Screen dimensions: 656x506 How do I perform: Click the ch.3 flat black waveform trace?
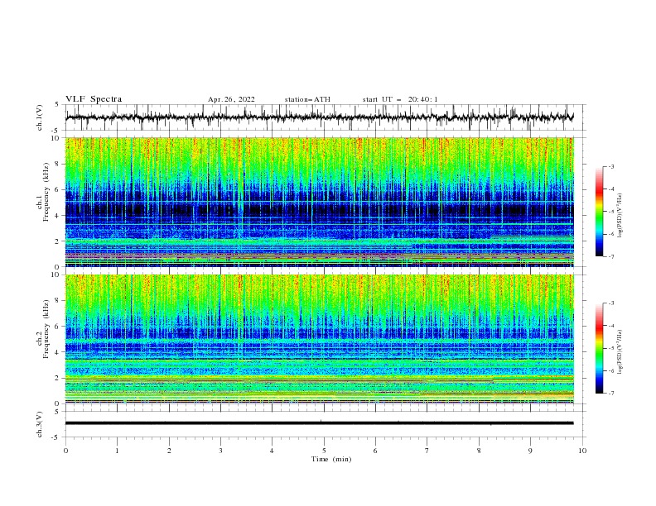point(320,423)
